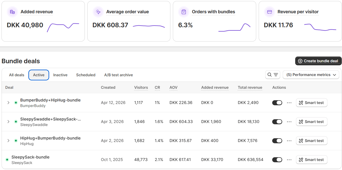This screenshot has height=170, width=342.
Task: Click the Added revenue sparkline chart
Action: tap(63, 27)
